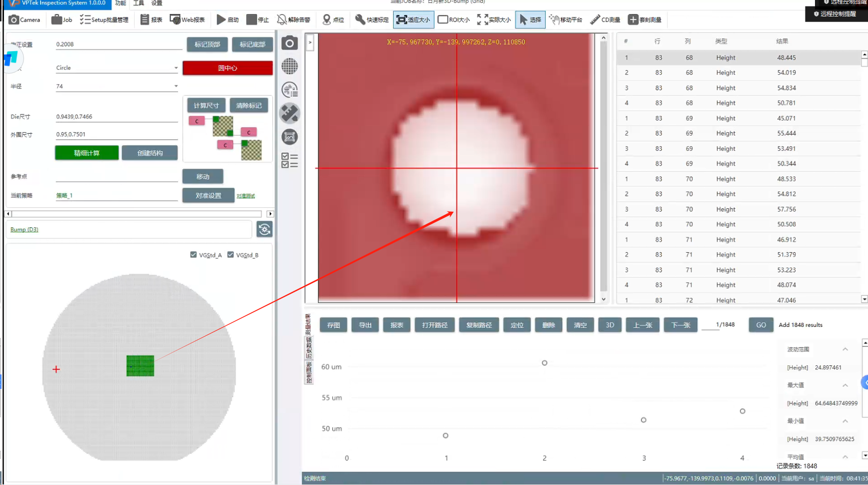Screen dimensions: 868x485
Task: Click the Die尺寸 input field
Action: tap(117, 117)
